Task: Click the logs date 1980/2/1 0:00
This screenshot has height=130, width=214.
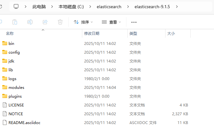Action: [97, 79]
